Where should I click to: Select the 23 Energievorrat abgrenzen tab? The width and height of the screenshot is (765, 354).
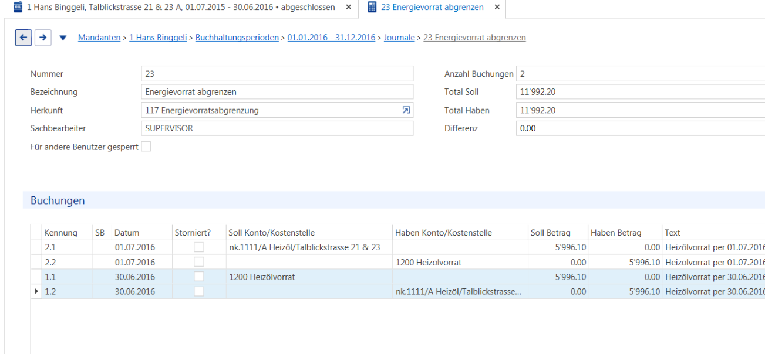coord(433,8)
